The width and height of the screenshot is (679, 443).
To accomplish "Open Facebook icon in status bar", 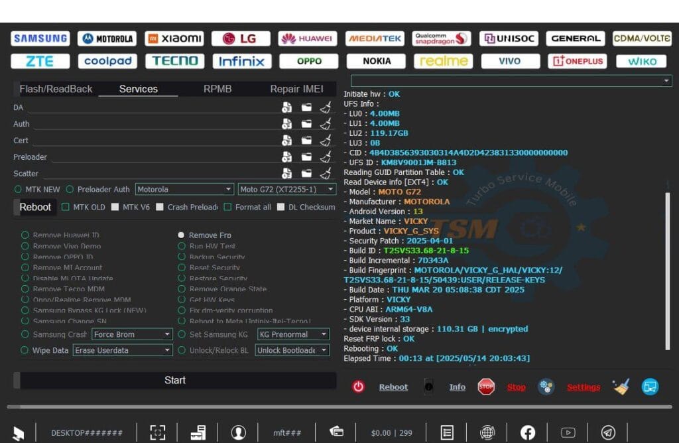I will [527, 432].
